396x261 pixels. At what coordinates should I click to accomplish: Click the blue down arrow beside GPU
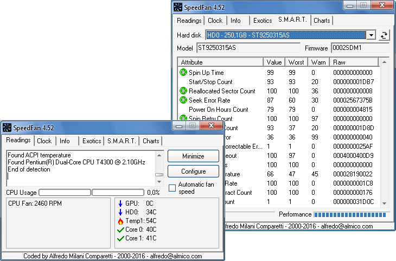tap(120, 203)
